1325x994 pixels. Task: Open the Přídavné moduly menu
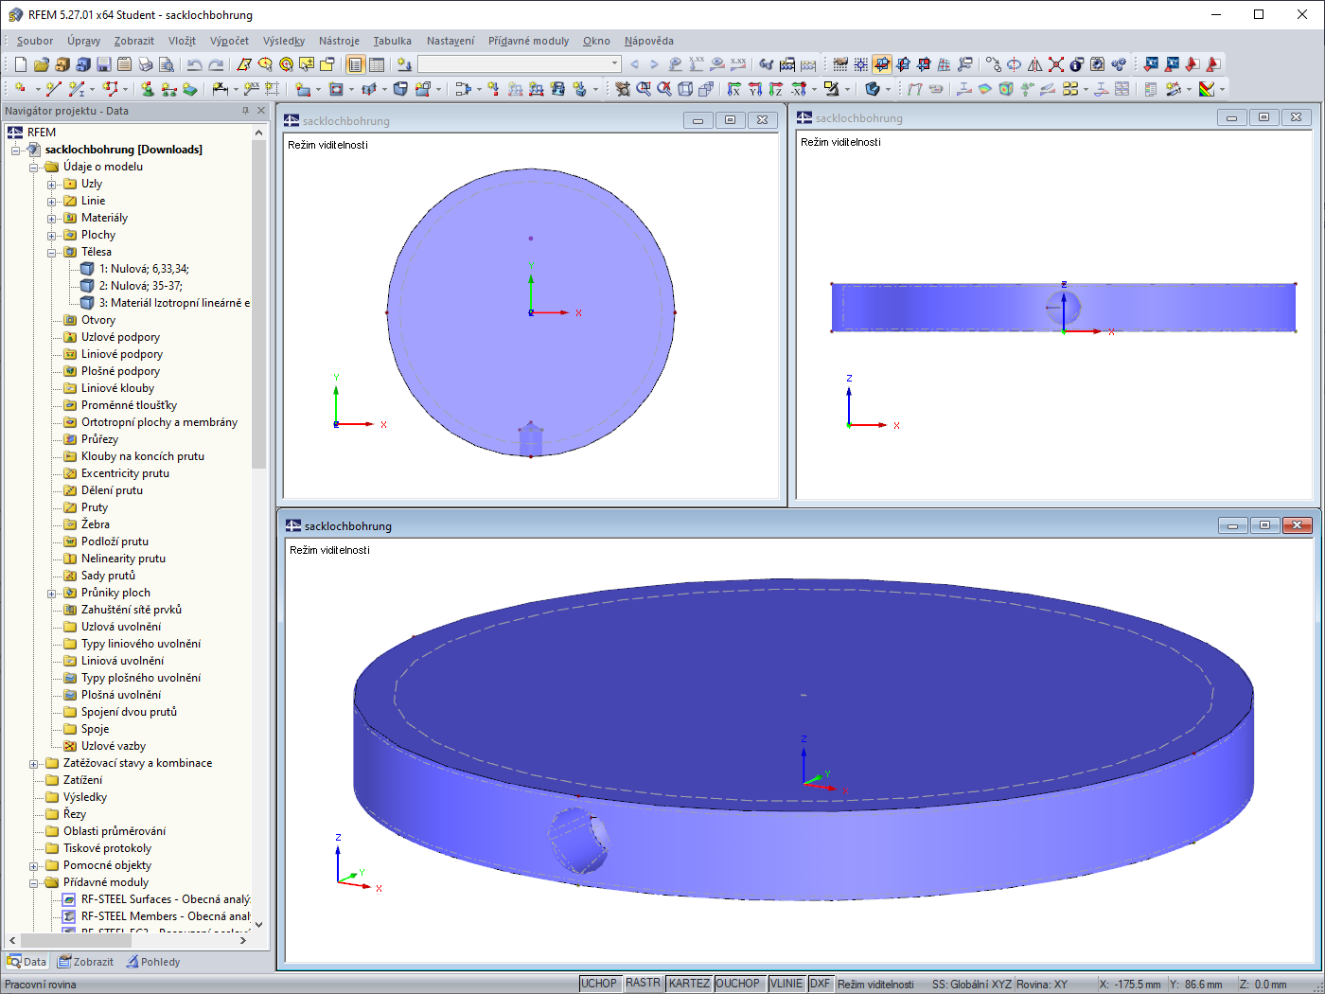click(529, 41)
